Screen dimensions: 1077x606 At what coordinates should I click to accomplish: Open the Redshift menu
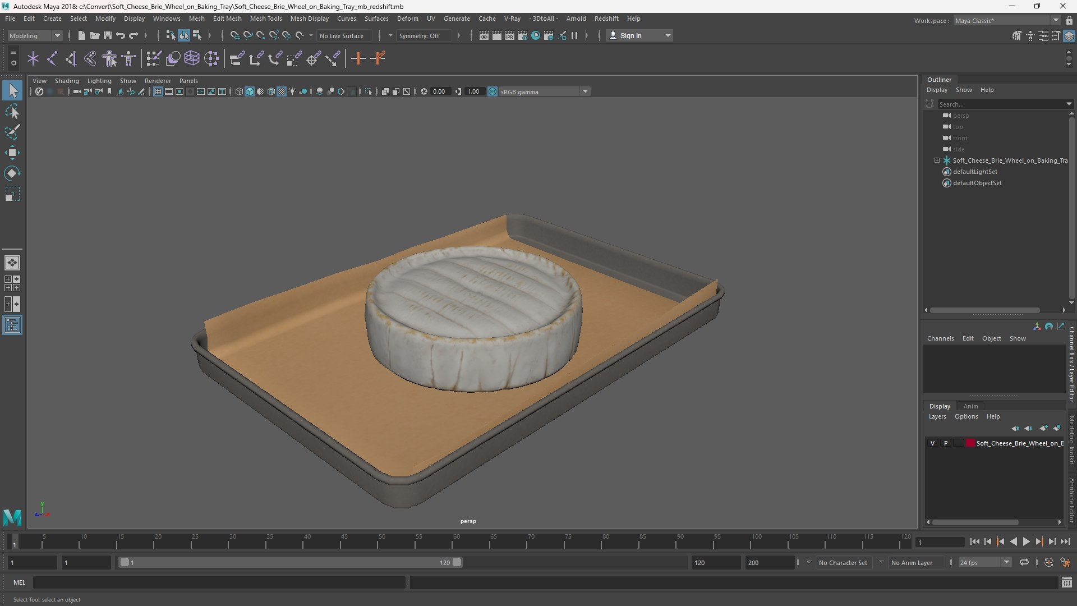(606, 19)
